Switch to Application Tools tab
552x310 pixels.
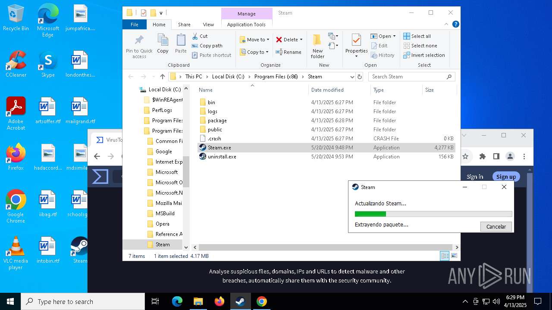pos(246,25)
